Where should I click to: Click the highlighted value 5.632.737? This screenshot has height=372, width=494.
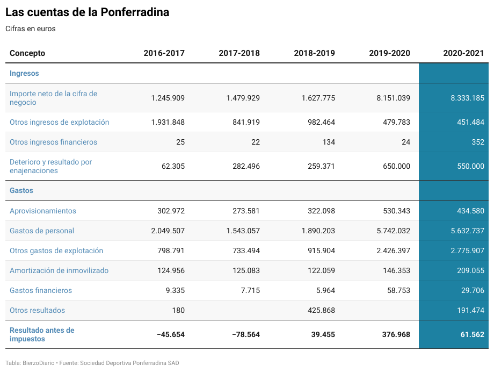468,231
